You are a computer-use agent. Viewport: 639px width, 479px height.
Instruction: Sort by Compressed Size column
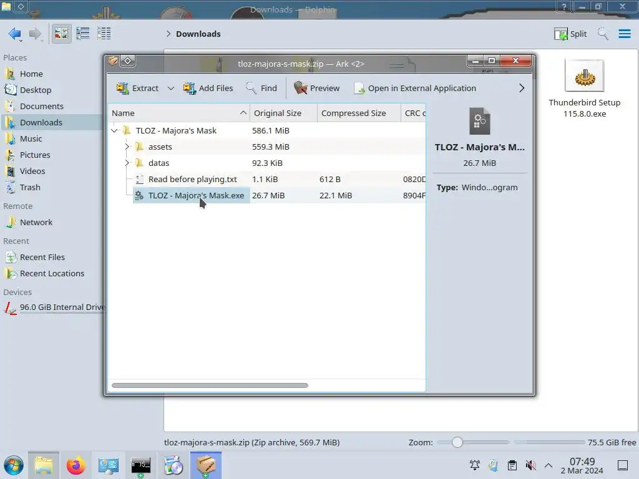point(359,114)
